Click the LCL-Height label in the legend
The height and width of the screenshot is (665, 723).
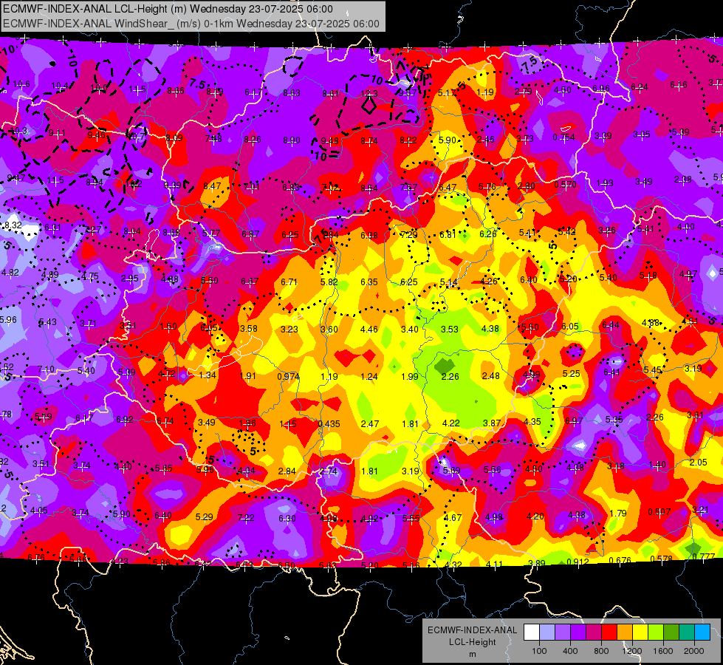tap(472, 642)
